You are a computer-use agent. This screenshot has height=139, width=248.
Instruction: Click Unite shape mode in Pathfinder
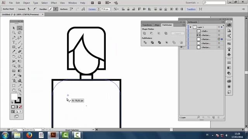145,33
